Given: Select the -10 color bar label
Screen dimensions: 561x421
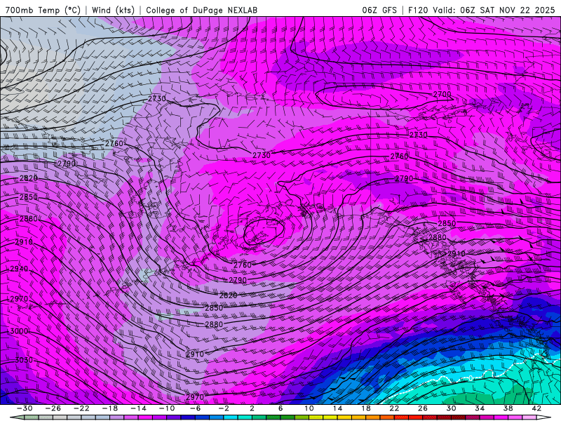Looking at the screenshot, I should click(x=167, y=408).
